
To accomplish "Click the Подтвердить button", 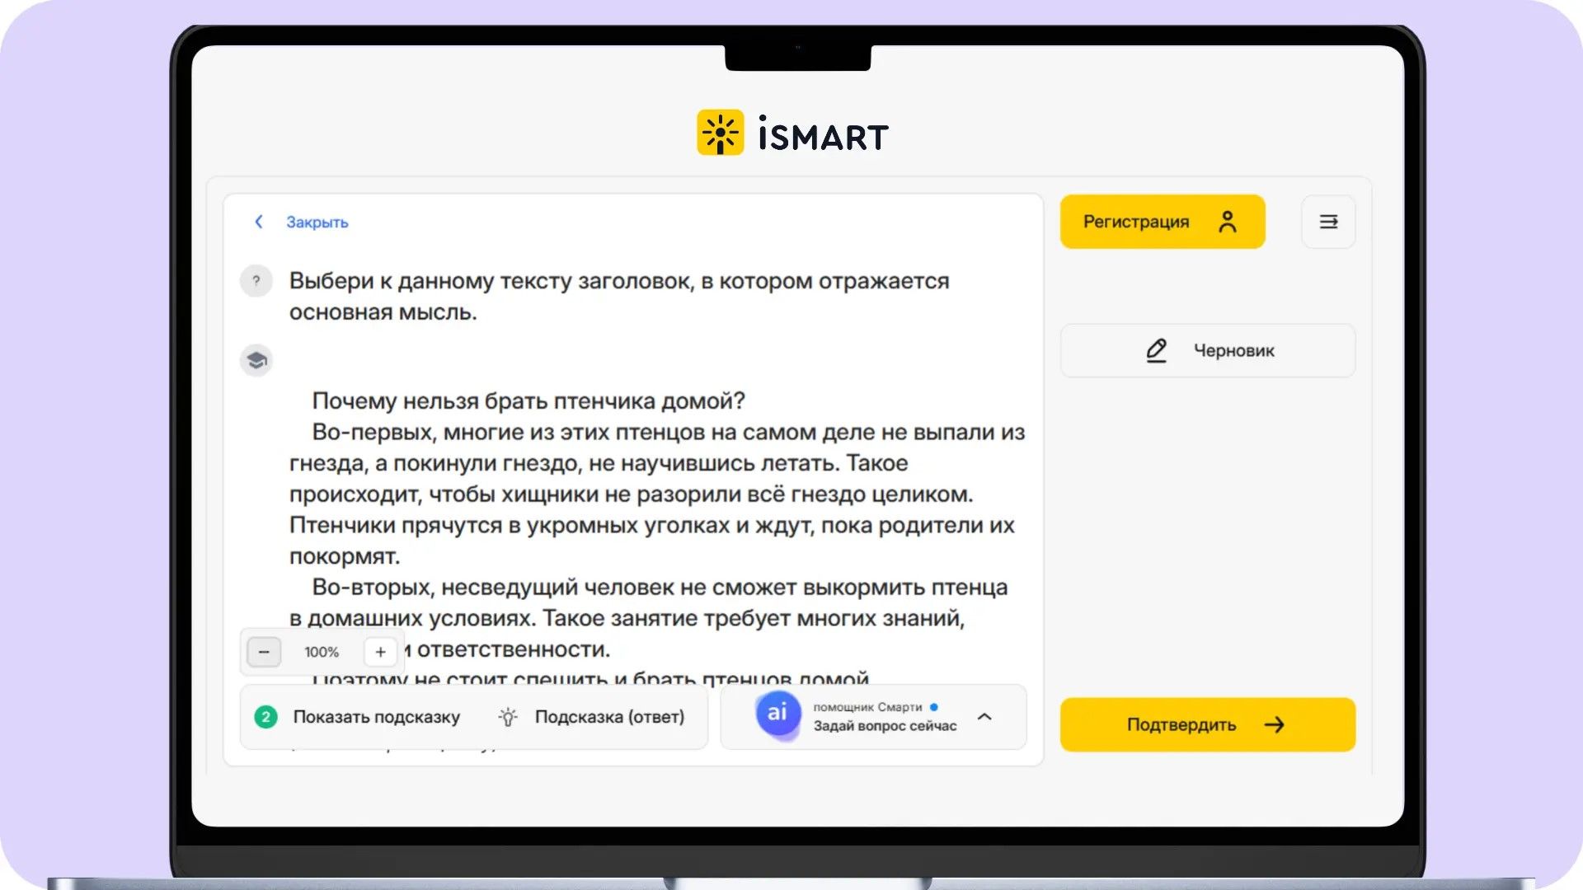I will pos(1208,724).
